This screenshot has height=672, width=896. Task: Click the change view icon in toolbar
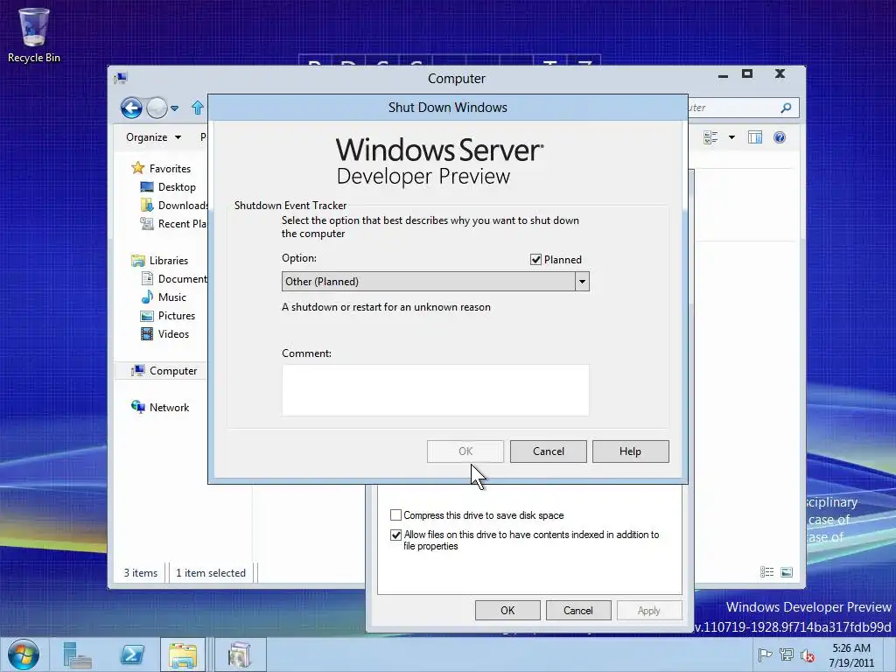(710, 137)
